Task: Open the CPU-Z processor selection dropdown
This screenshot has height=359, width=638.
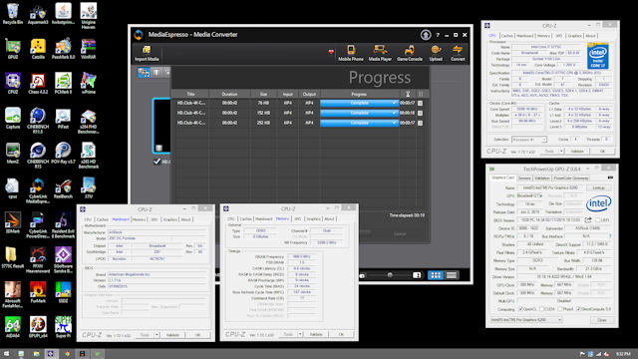Action: point(529,140)
